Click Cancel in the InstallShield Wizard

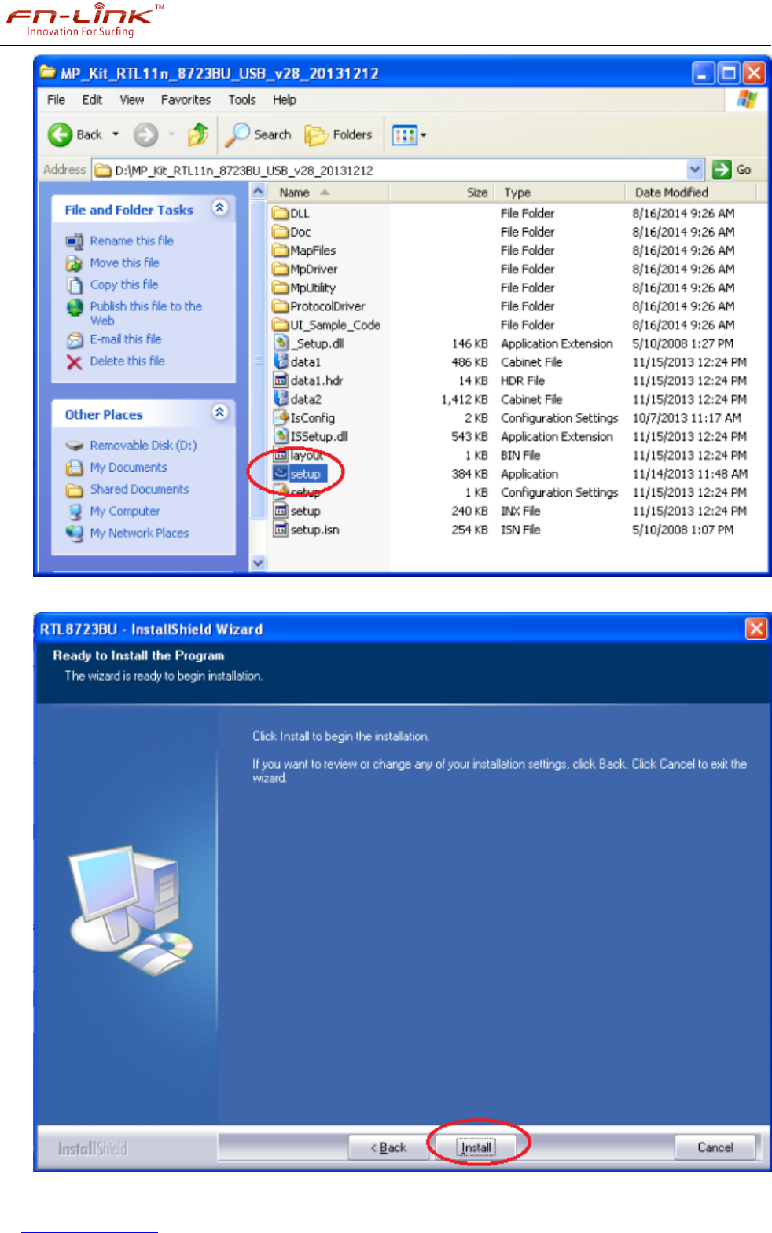click(715, 1147)
